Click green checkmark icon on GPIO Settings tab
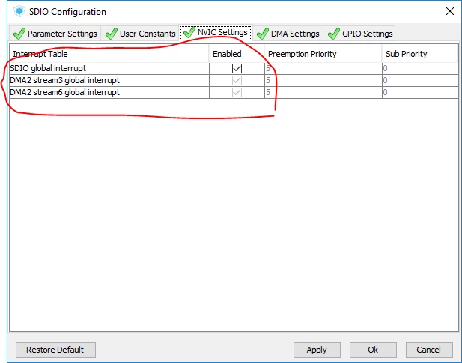 [x=334, y=34]
